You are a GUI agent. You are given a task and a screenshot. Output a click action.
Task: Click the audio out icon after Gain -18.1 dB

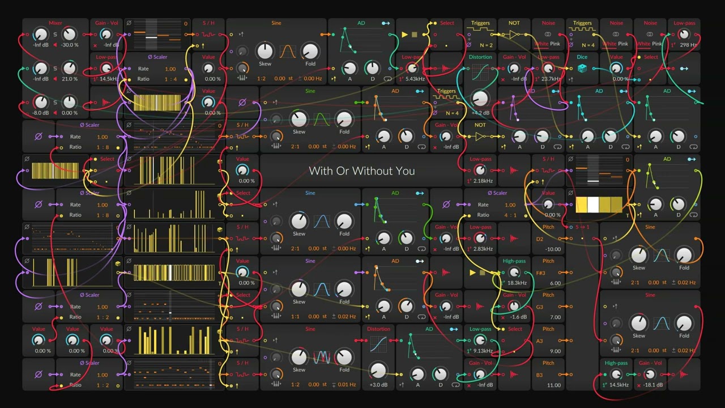point(683,375)
